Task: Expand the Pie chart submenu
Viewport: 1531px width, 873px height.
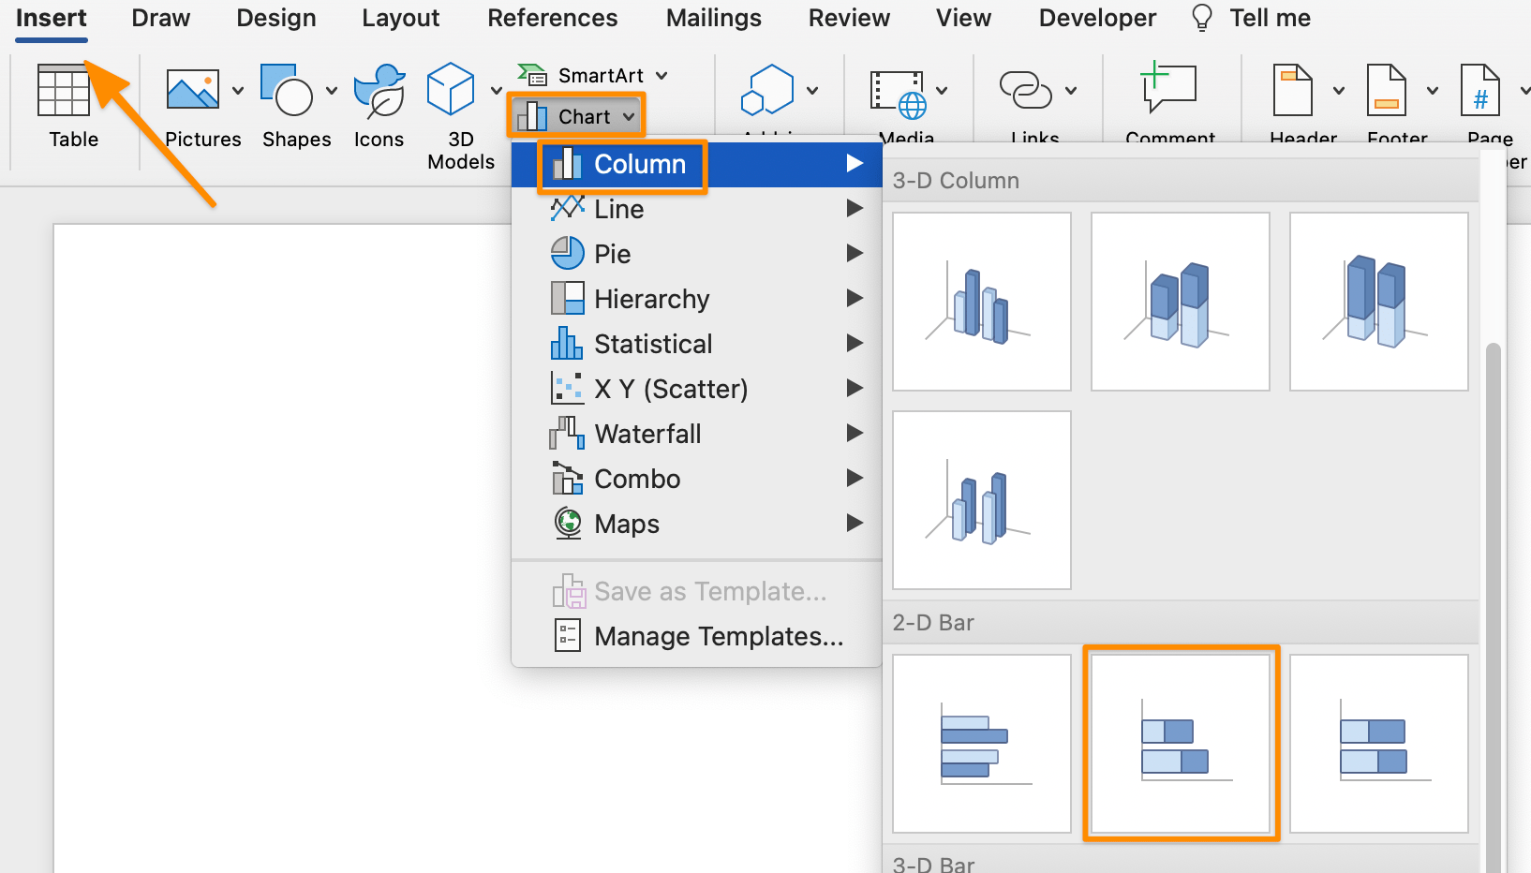Action: (x=615, y=253)
